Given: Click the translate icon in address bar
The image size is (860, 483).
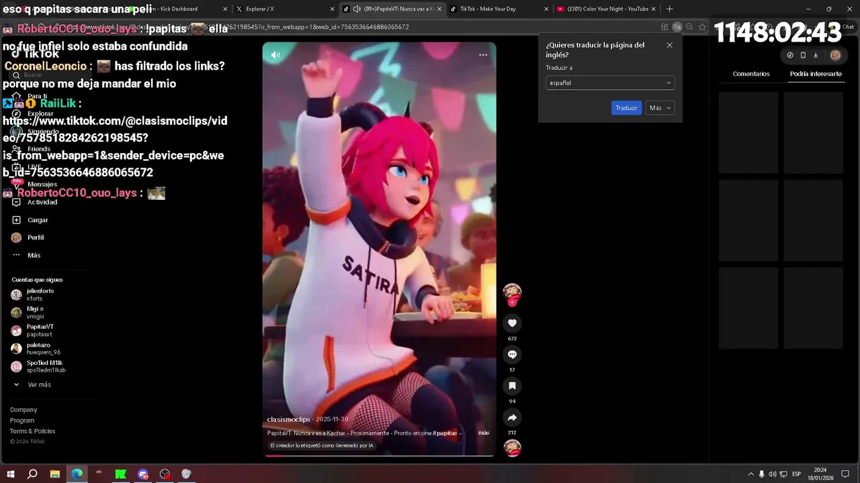Looking at the screenshot, I should 677,27.
